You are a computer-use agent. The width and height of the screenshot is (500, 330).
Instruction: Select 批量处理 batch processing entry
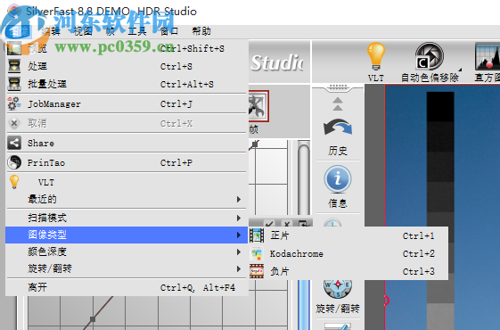click(x=127, y=84)
